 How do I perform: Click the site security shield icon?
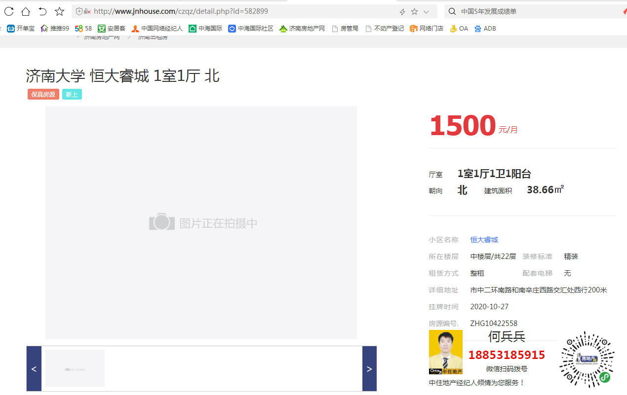(x=79, y=11)
